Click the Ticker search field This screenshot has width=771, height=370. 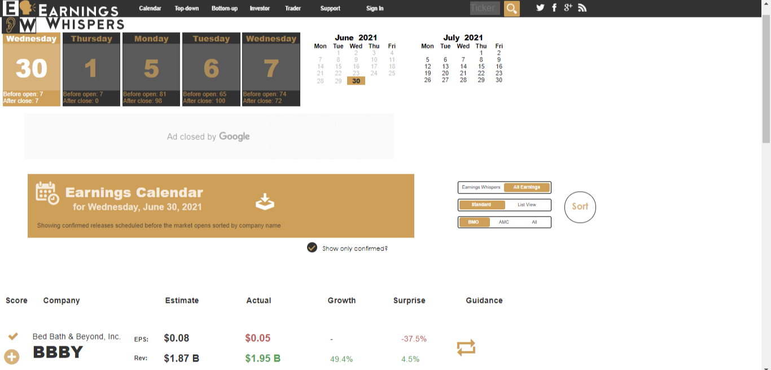point(485,8)
